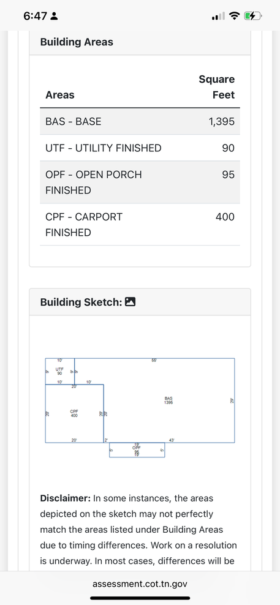Tap the OPF 95 porch area in sketch
Viewport: 280px width, 605px height.
[137, 450]
